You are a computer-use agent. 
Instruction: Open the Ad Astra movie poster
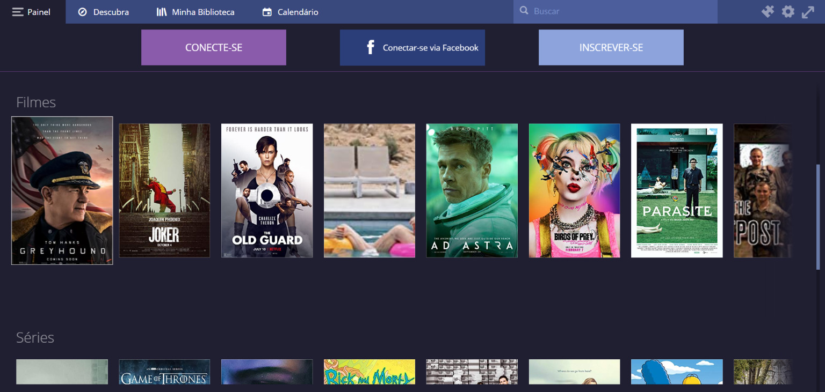[472, 190]
